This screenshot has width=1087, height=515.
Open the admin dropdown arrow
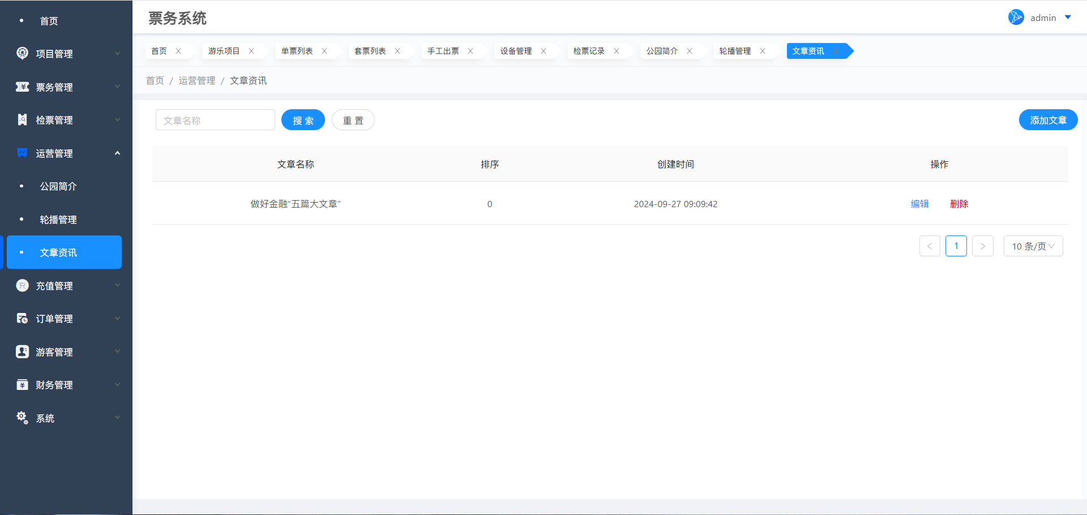[x=1068, y=18]
